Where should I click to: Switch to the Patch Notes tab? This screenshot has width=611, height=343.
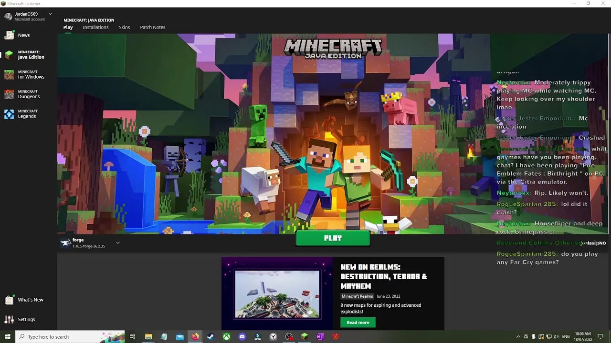tap(153, 27)
